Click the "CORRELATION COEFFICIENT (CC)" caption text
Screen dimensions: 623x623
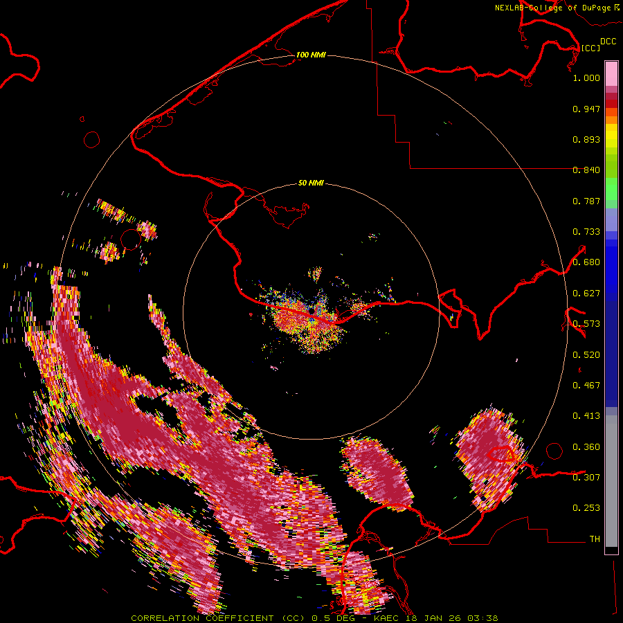[x=218, y=618]
